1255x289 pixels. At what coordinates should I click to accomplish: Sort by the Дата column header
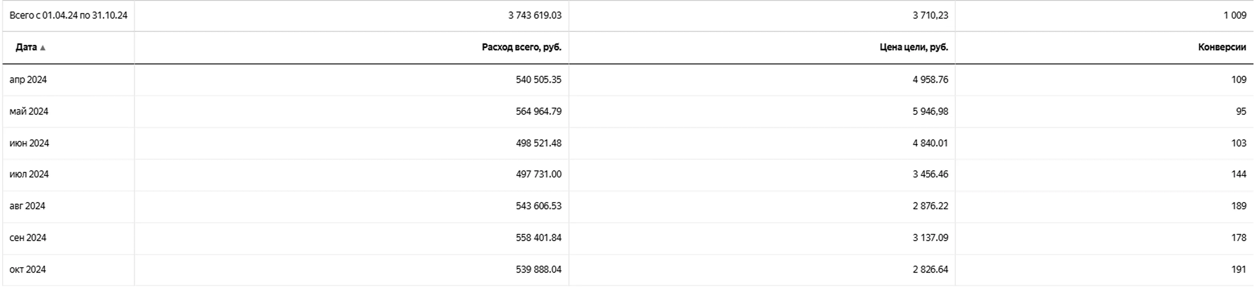coord(26,47)
